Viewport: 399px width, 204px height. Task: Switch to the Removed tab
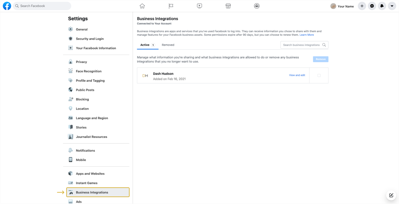pos(168,45)
